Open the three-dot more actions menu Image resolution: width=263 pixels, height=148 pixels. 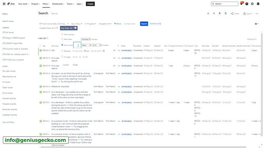257,14
